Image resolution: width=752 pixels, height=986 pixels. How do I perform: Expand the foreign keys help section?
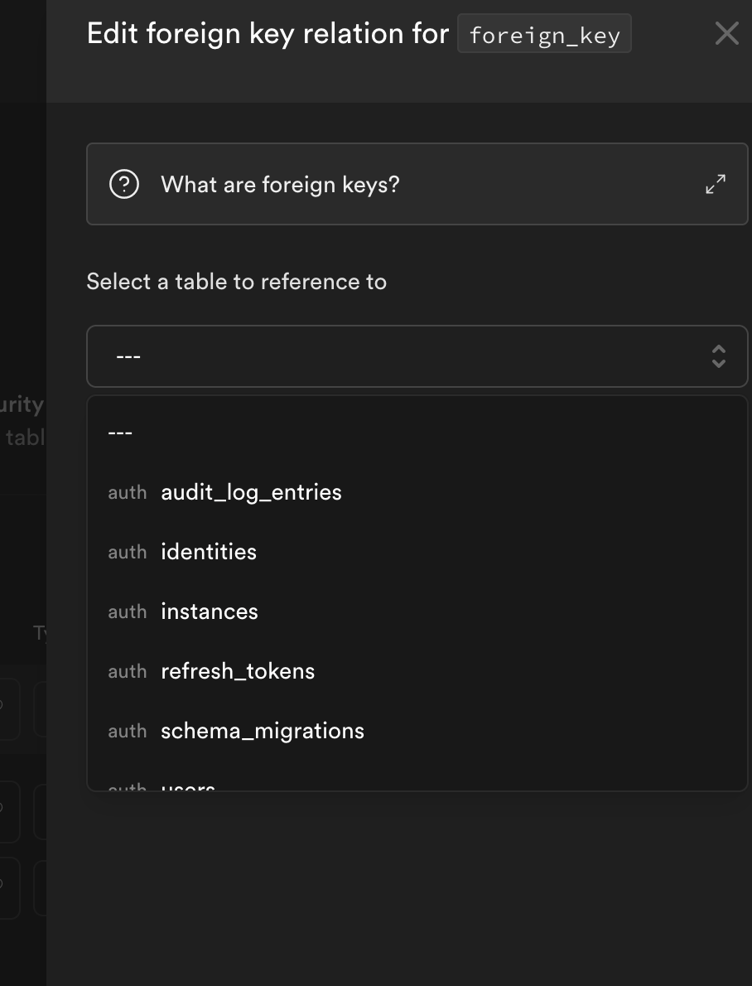pos(716,184)
